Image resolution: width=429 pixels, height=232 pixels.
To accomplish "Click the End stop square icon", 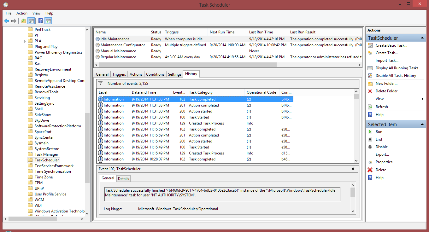I will 370,139.
